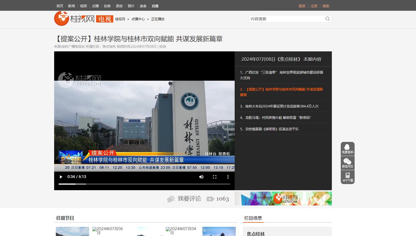Open the 直播 menu item
The height and width of the screenshot is (236, 416).
(x=155, y=6)
